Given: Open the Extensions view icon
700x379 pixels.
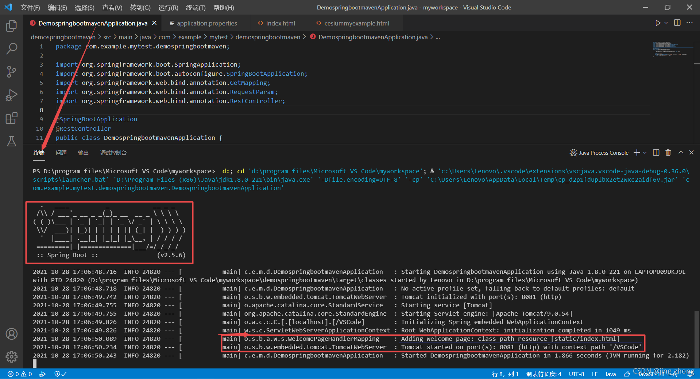Looking at the screenshot, I should (12, 118).
